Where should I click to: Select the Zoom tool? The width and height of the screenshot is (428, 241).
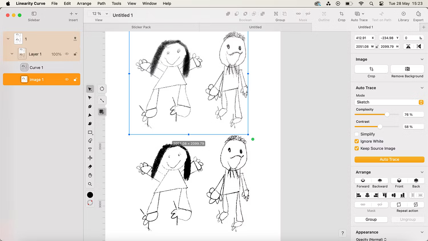coord(90,184)
